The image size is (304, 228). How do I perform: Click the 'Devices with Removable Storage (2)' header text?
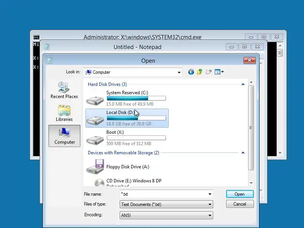click(x=123, y=153)
